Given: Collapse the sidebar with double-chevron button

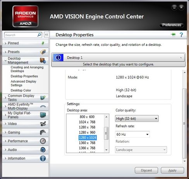Looking at the screenshot, I should click(46, 35).
